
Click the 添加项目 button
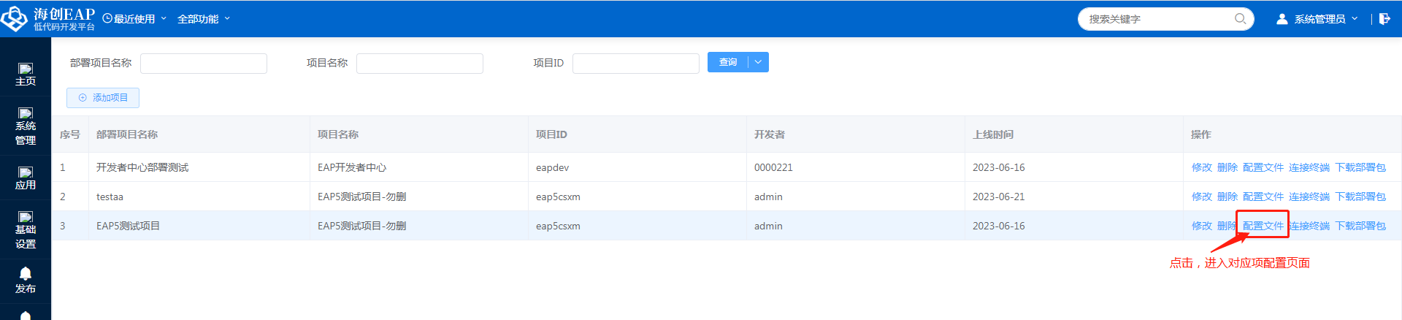pyautogui.click(x=103, y=98)
